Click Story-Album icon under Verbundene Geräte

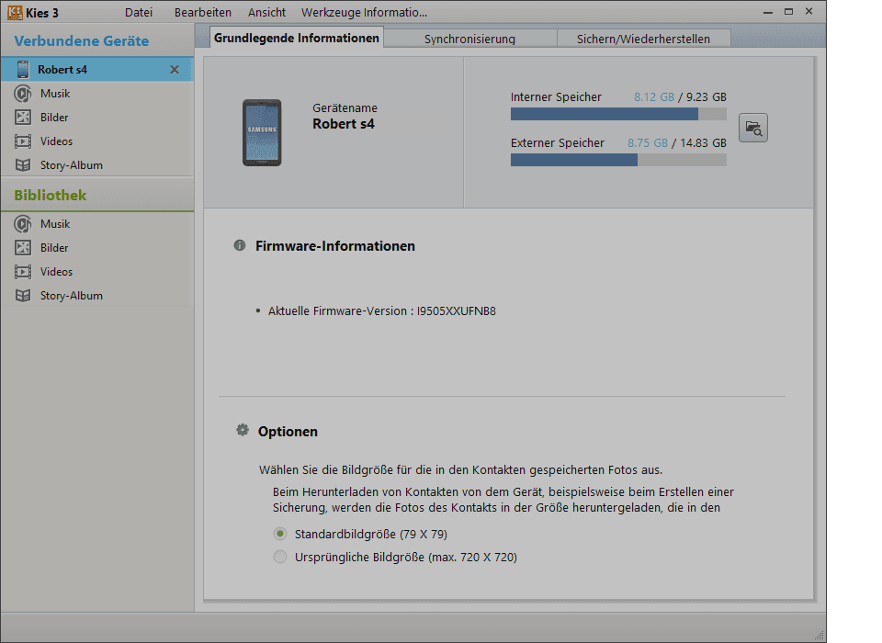click(x=22, y=164)
